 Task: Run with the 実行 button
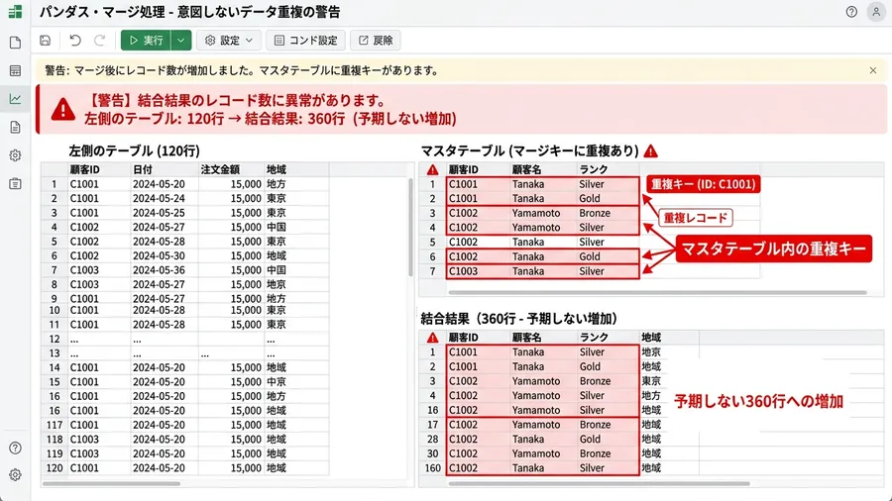[x=146, y=41]
